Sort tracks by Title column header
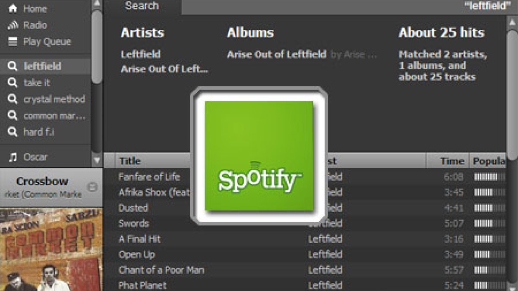Viewport: 518px width, 291px height. (x=130, y=161)
